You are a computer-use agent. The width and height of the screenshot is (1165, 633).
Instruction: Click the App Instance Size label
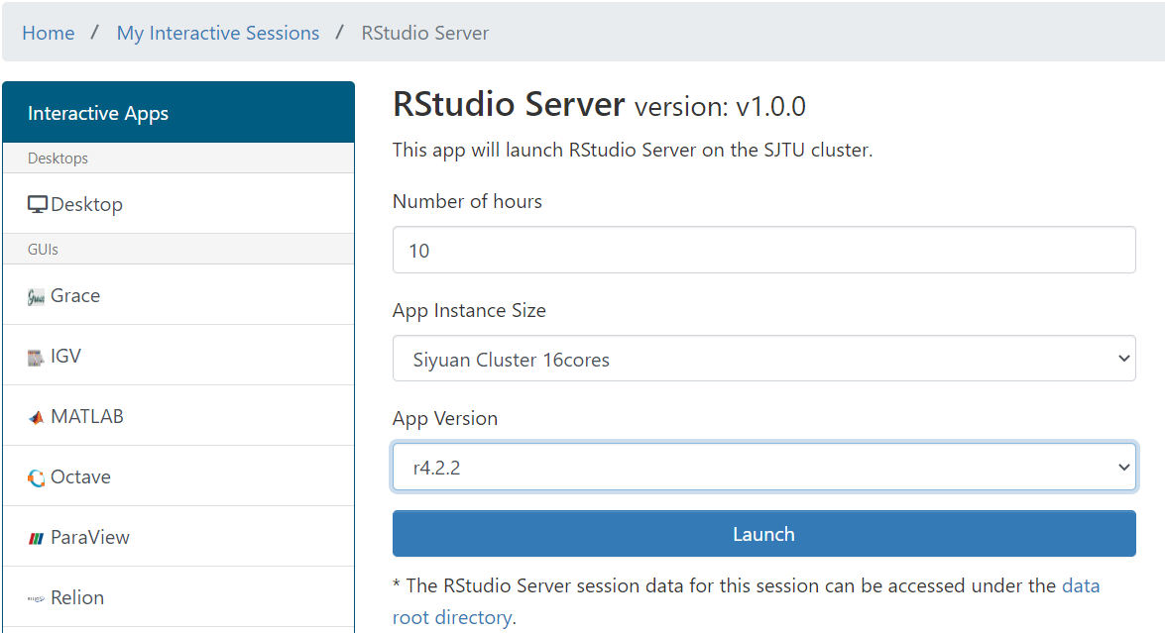tap(469, 310)
